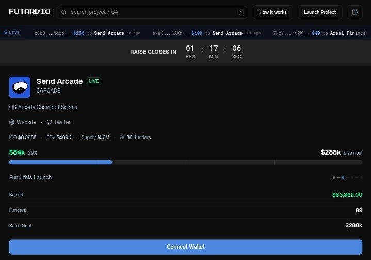
Task: Click Raise Goal row value $288k
Action: tap(354, 225)
